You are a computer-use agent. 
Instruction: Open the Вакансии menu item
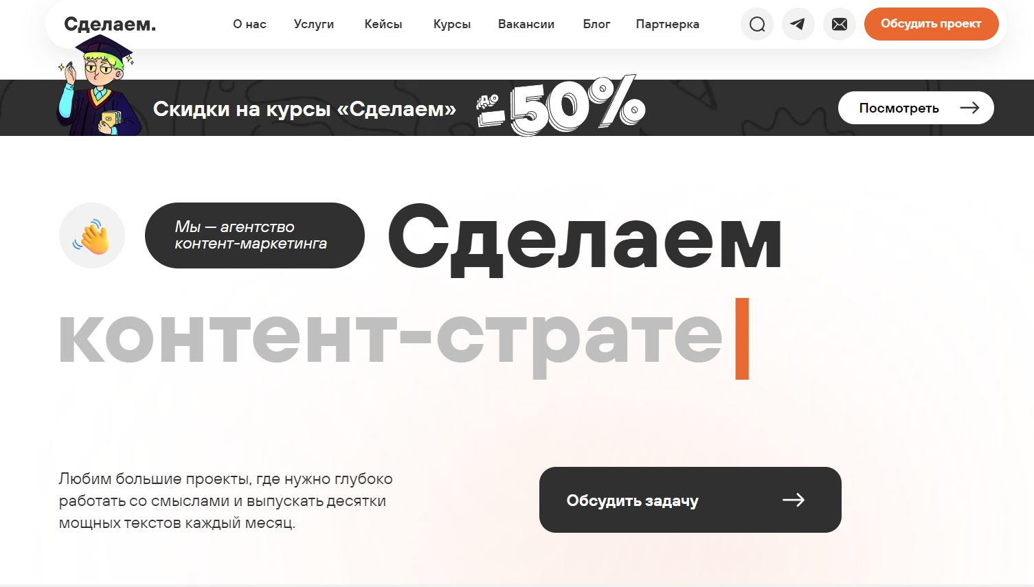pos(526,24)
